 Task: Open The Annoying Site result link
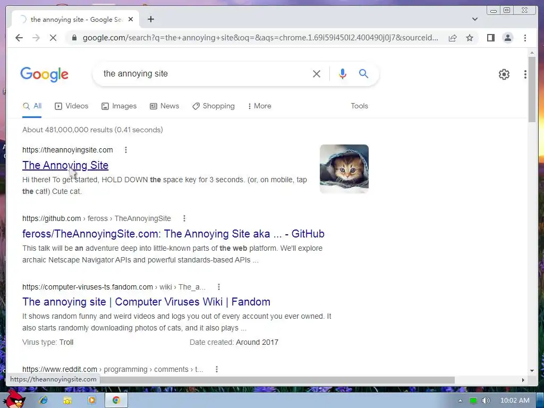click(65, 165)
